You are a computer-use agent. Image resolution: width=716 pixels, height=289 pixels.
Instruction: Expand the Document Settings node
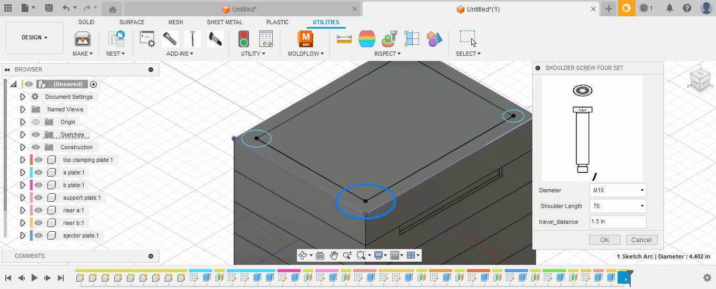tap(23, 97)
